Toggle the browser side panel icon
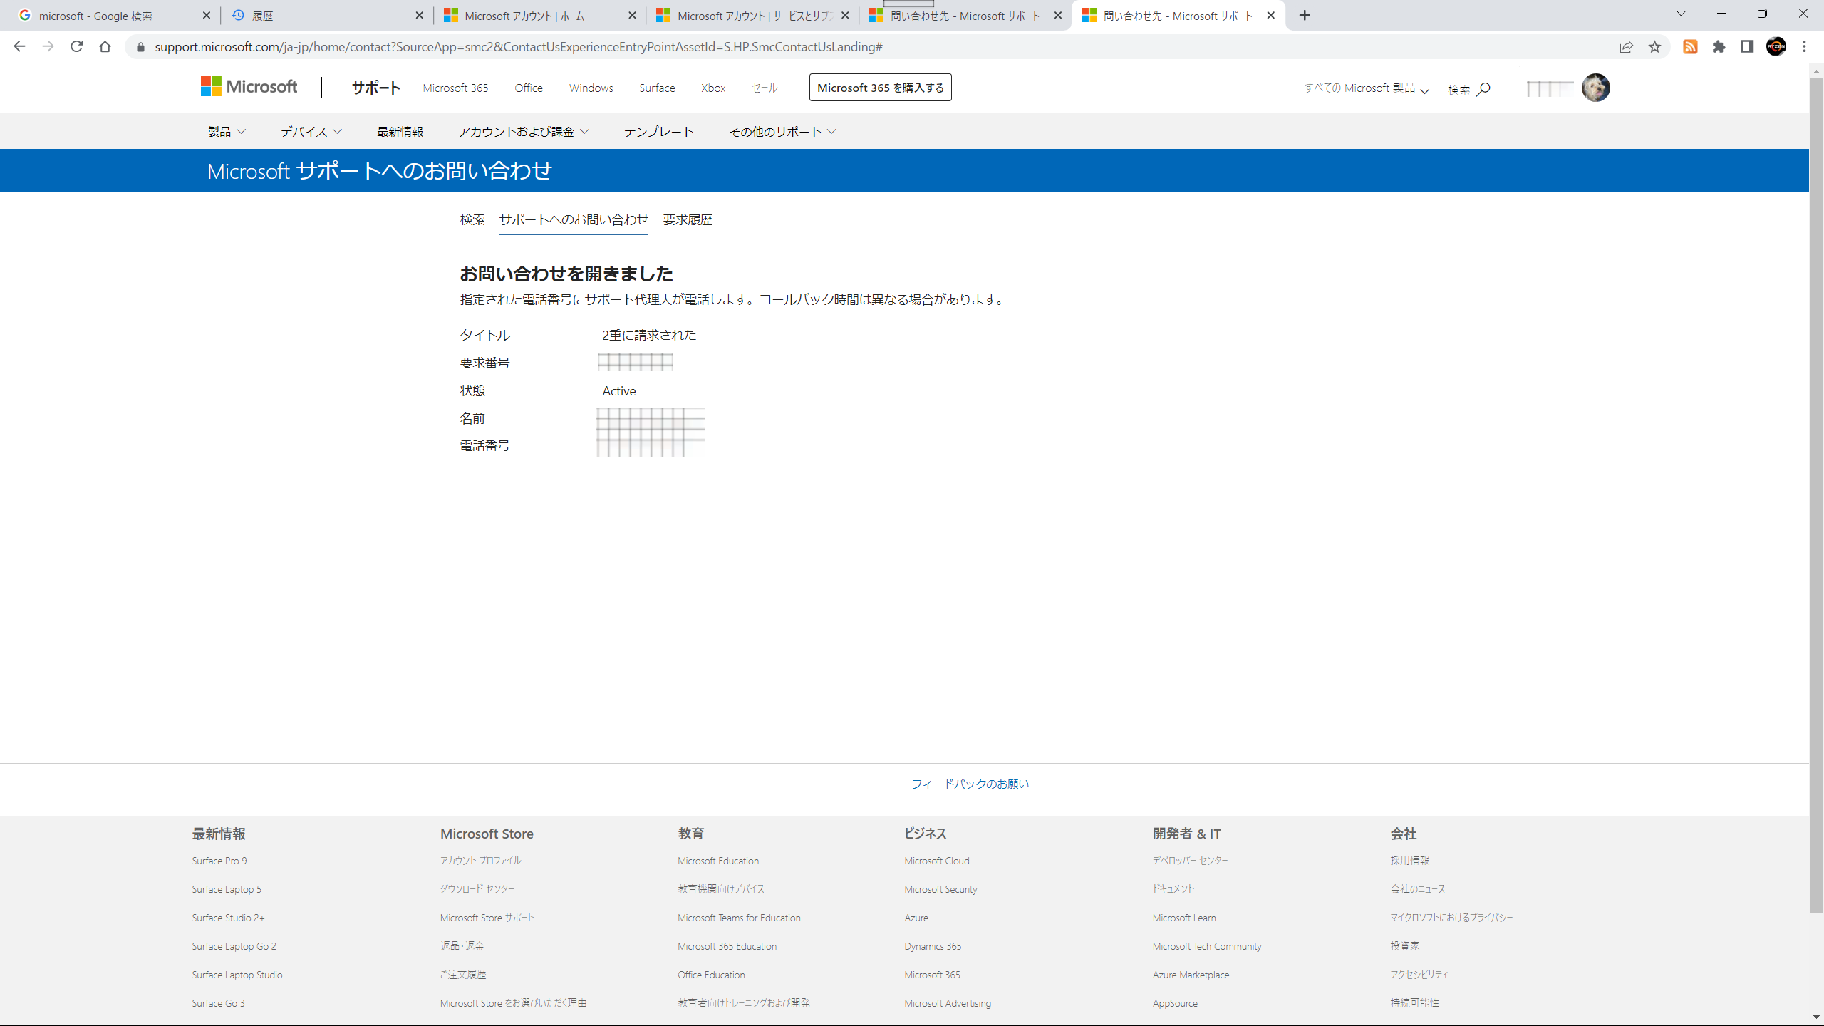The image size is (1824, 1026). coord(1747,47)
